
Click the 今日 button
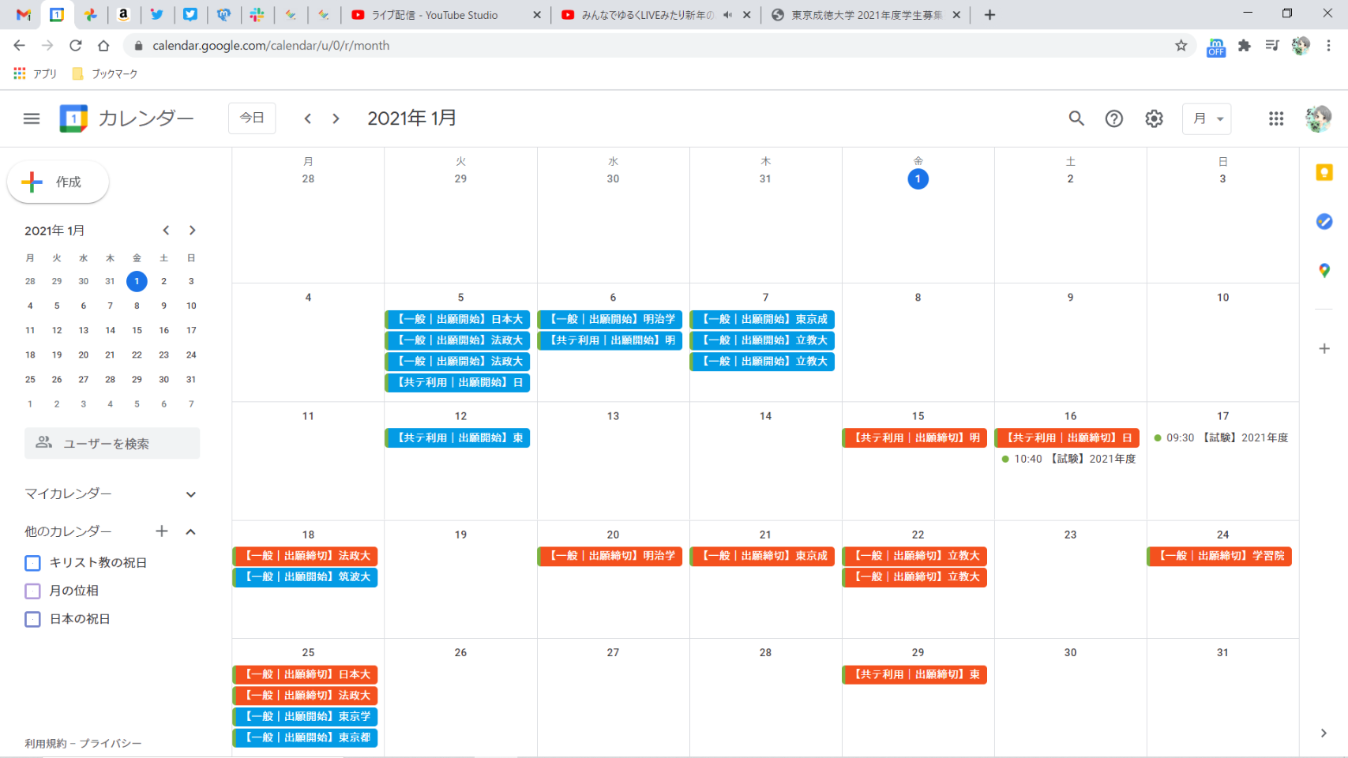[x=252, y=118]
